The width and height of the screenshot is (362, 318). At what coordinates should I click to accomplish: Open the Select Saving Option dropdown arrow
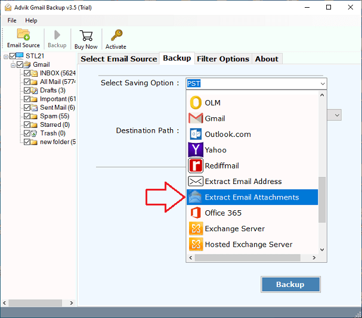pos(323,84)
